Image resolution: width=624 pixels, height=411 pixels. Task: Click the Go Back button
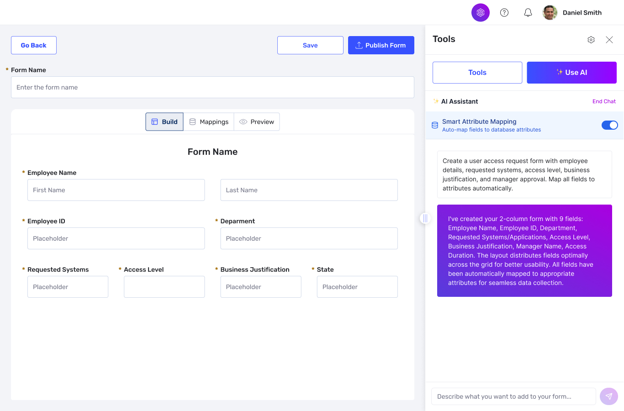point(34,45)
